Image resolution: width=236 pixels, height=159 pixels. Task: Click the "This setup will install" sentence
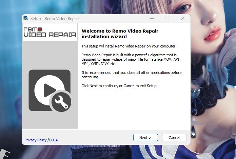pyautogui.click(x=129, y=46)
